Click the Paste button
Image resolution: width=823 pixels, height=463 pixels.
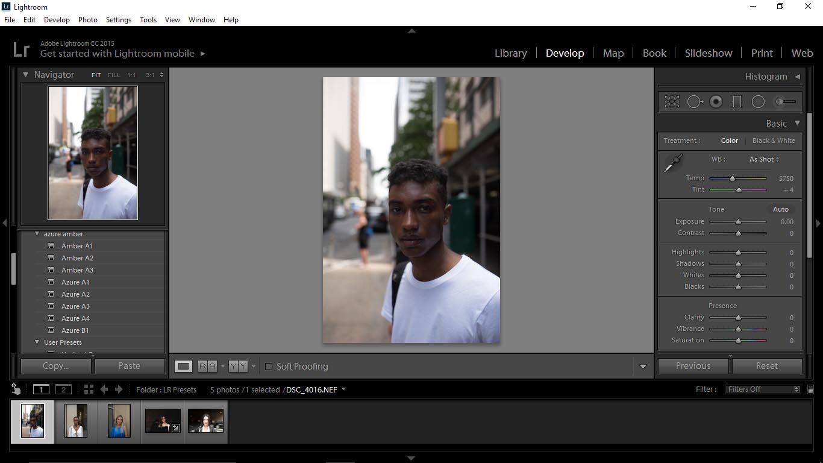pos(130,366)
